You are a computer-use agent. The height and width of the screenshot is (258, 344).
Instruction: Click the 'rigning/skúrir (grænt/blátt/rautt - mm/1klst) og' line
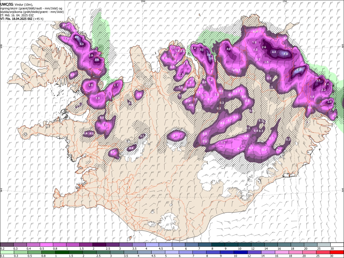(31, 8)
